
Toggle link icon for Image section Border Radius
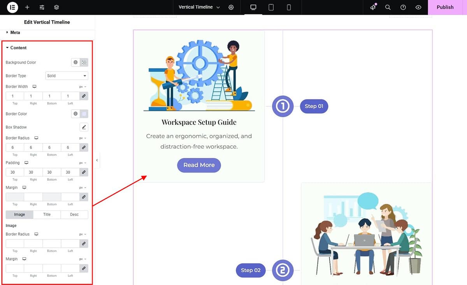click(x=84, y=244)
